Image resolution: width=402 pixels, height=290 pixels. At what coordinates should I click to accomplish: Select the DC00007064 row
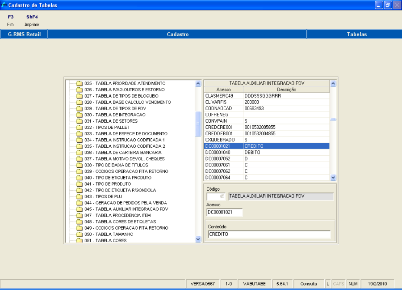tap(267, 178)
